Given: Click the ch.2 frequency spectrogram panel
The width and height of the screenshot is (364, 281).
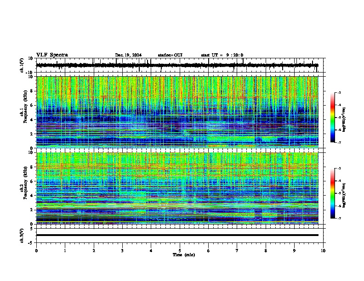Looking at the screenshot, I should (x=177, y=188).
